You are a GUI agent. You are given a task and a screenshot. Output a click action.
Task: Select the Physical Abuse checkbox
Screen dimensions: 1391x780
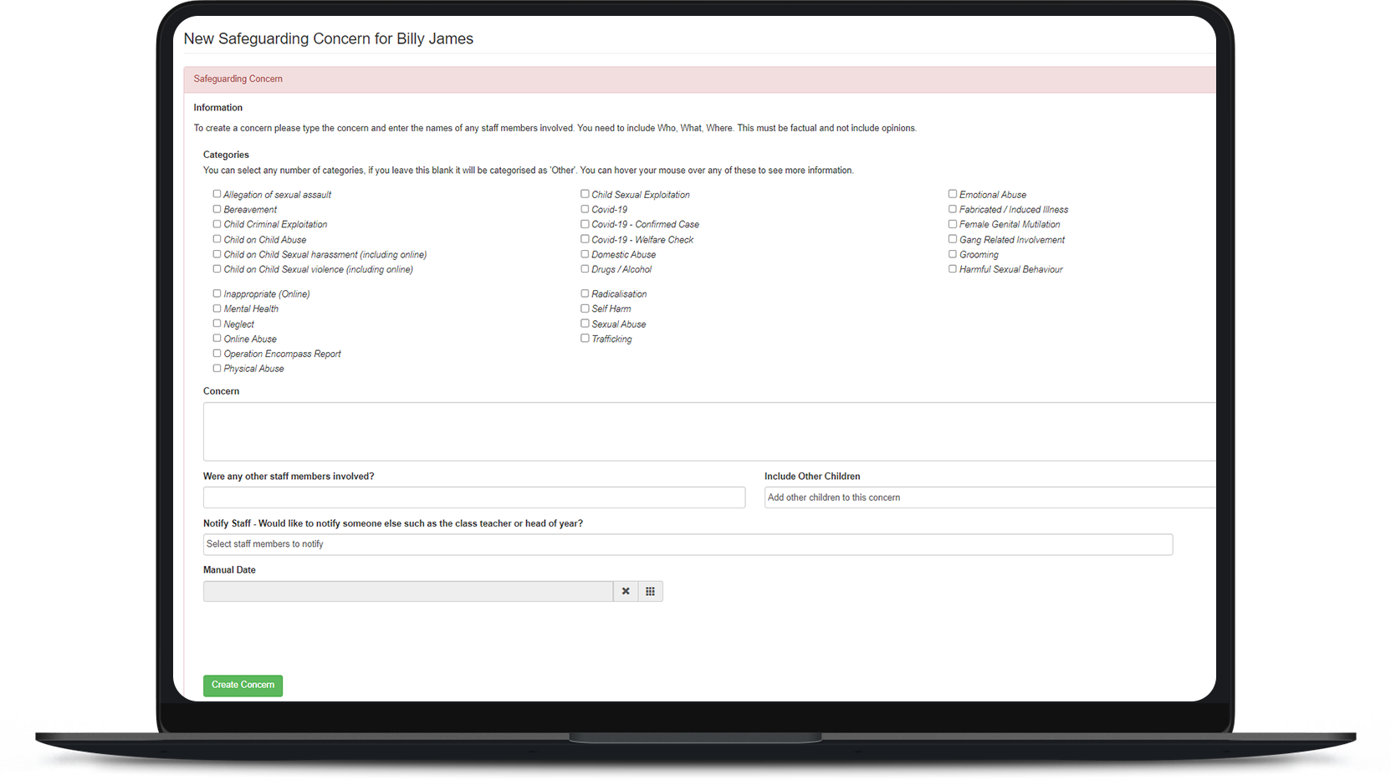pyautogui.click(x=217, y=368)
